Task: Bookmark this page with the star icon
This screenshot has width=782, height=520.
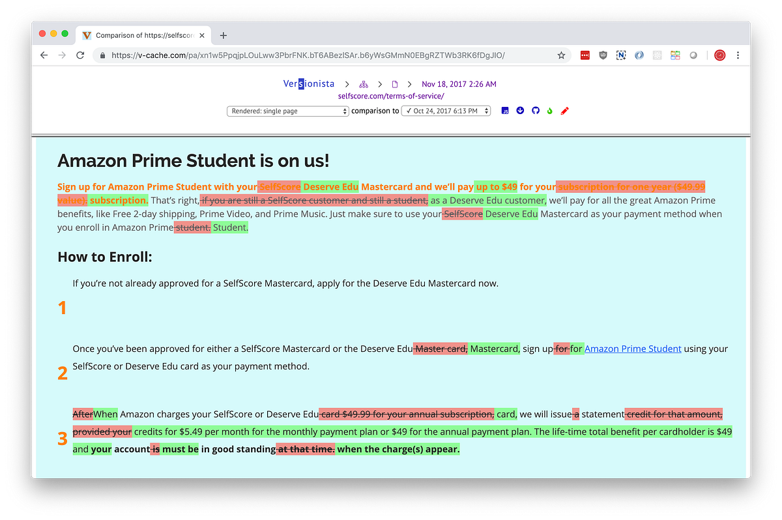Action: 561,55
